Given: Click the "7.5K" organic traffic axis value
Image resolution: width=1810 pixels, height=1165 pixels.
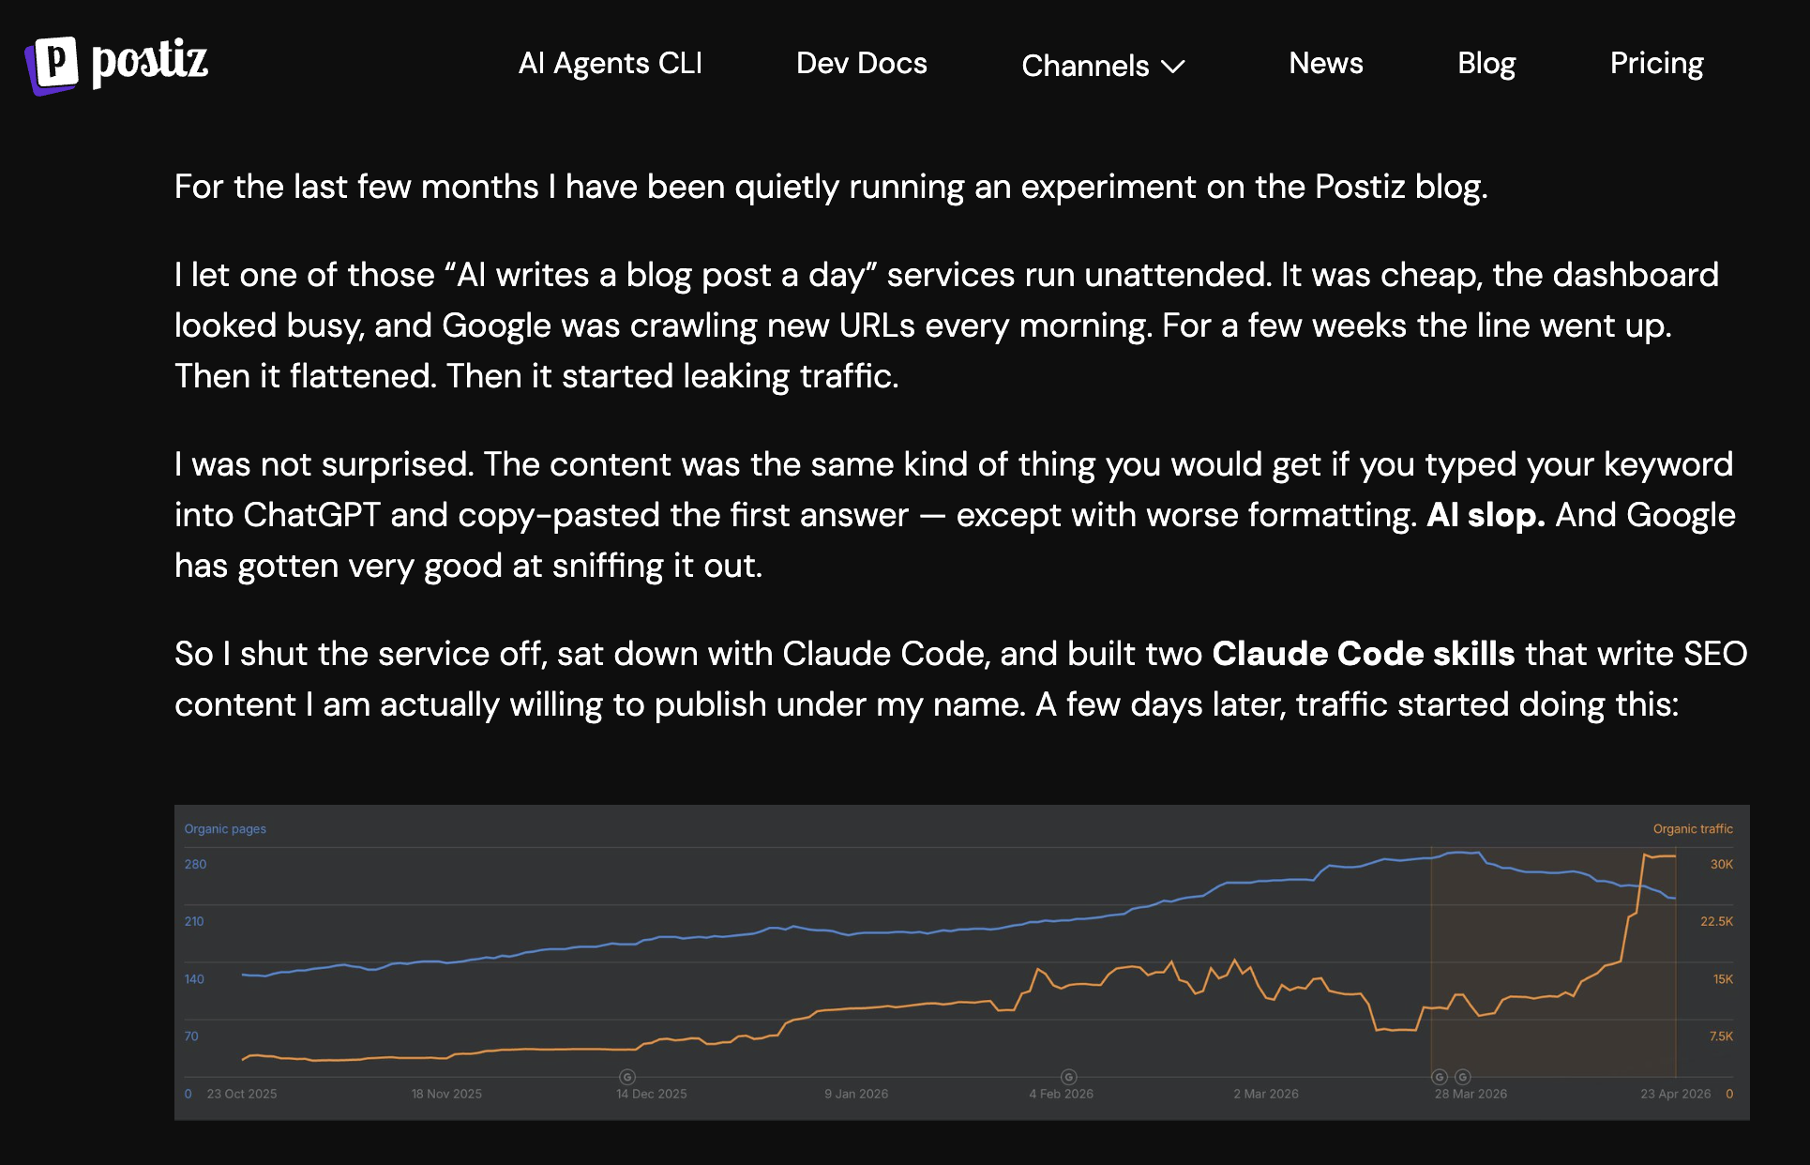Looking at the screenshot, I should (x=1722, y=1036).
